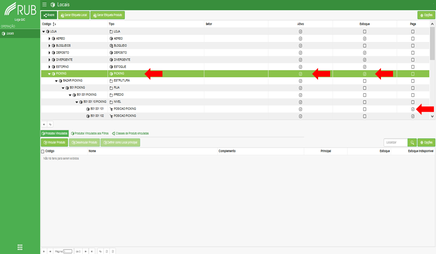436x254 pixels.
Task: Click the Vincular Produto button
Action: [x=54, y=142]
